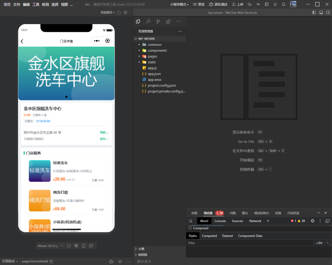Image resolution: width=332 pixels, height=265 pixels.
Task: Open the 小程序模式 dropdown
Action: click(179, 5)
